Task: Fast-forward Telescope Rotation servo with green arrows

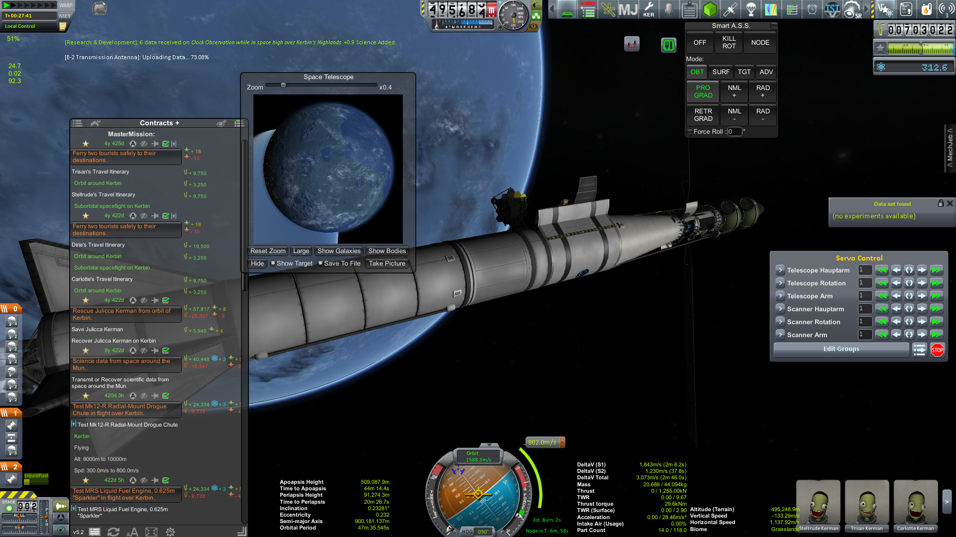Action: (x=937, y=283)
